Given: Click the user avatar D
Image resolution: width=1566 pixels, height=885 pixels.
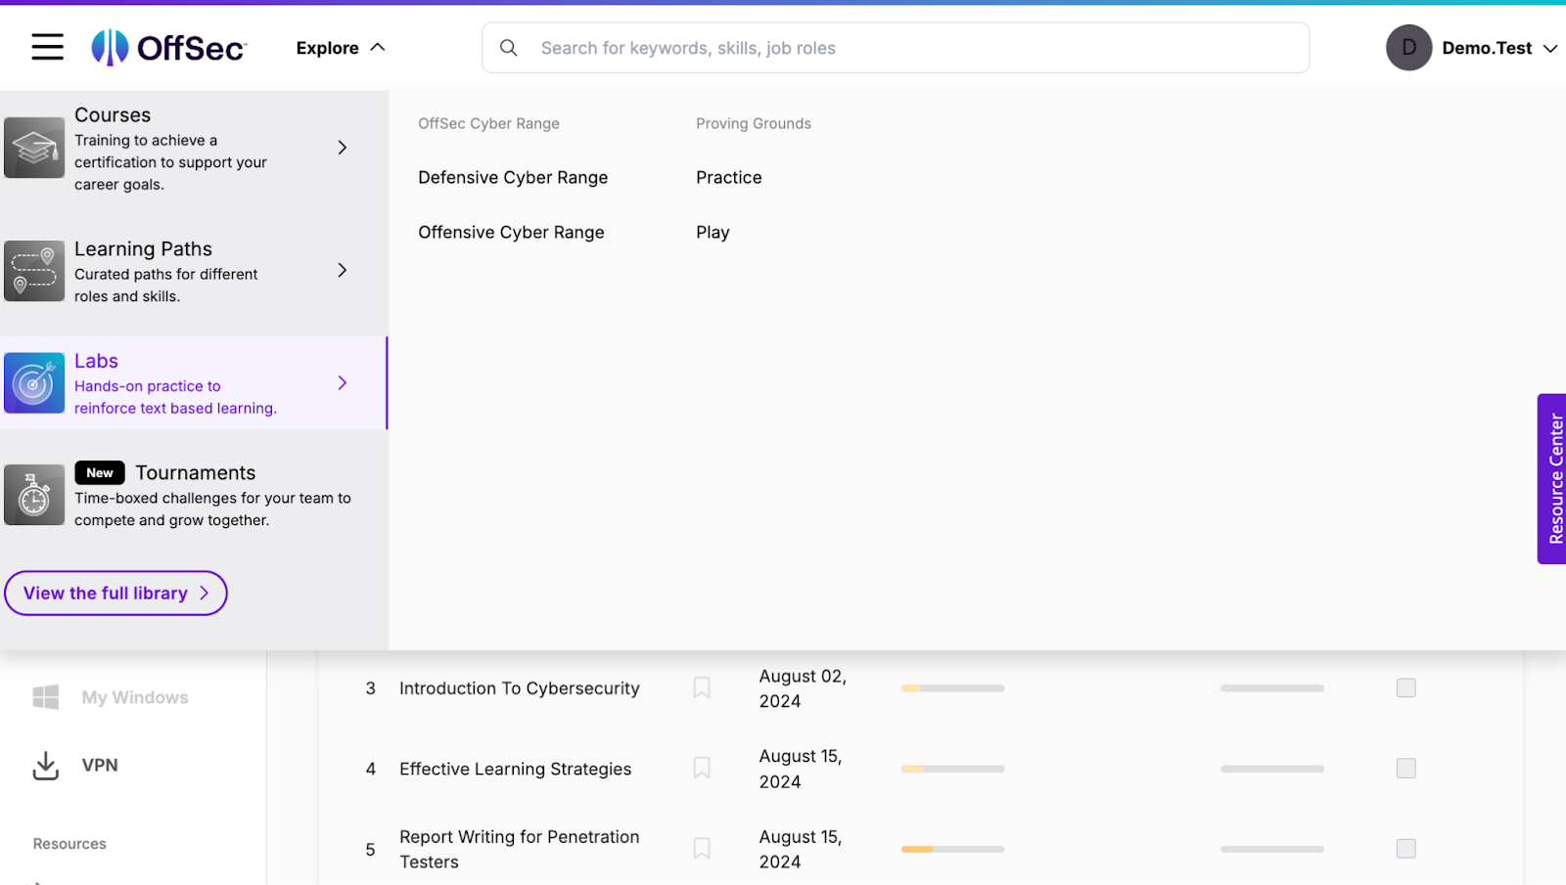Looking at the screenshot, I should point(1408,48).
